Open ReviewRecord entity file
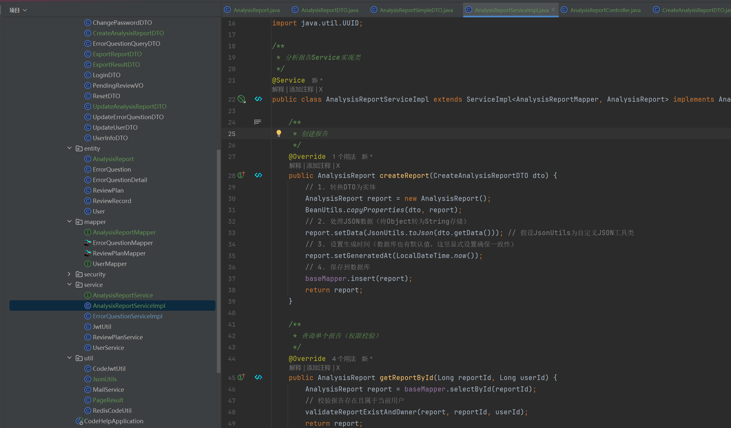The width and height of the screenshot is (731, 428). (x=112, y=201)
